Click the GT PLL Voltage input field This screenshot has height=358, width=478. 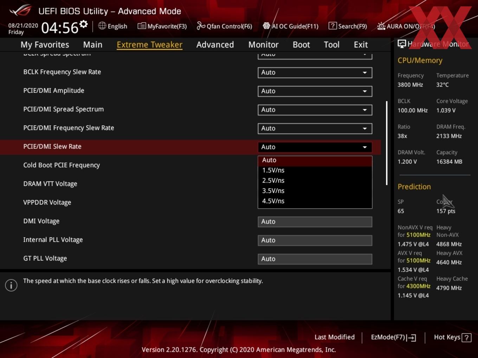click(315, 259)
